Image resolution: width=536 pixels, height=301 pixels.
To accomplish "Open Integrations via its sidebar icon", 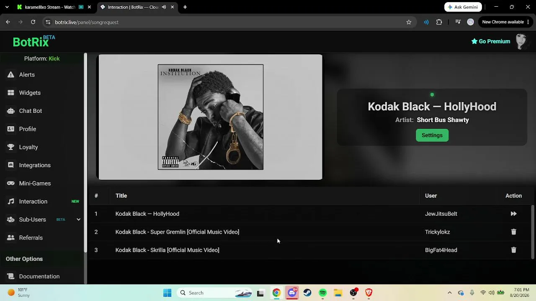I will click(x=11, y=165).
